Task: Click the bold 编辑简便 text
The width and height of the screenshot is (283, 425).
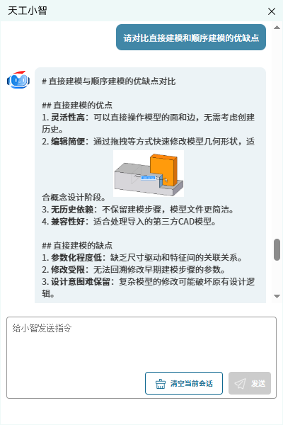Action: click(68, 142)
